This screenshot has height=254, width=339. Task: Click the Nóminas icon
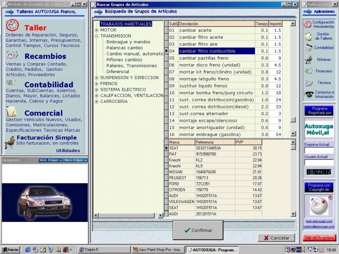pyautogui.click(x=309, y=60)
